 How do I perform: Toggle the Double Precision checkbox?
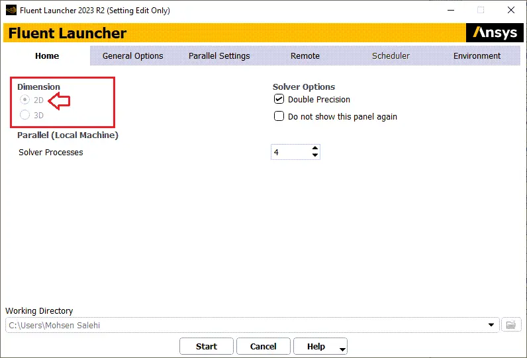(x=279, y=99)
